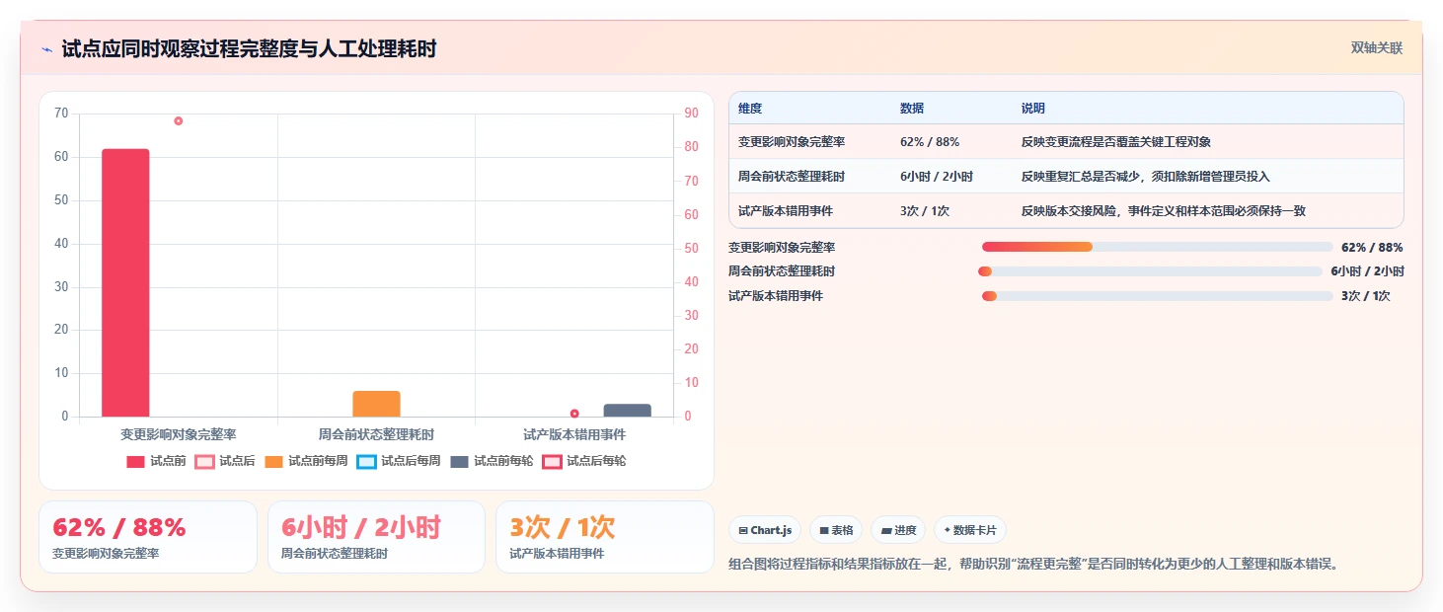Click the 数据卡片 chip
The width and height of the screenshot is (1443, 612).
[x=970, y=530]
